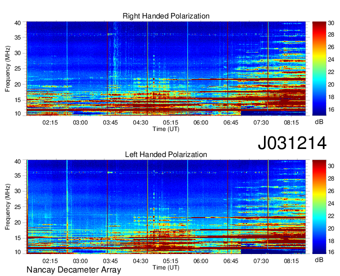
Task: Click the top plot's 'Time (UT)' axis label
Action: pos(166,129)
